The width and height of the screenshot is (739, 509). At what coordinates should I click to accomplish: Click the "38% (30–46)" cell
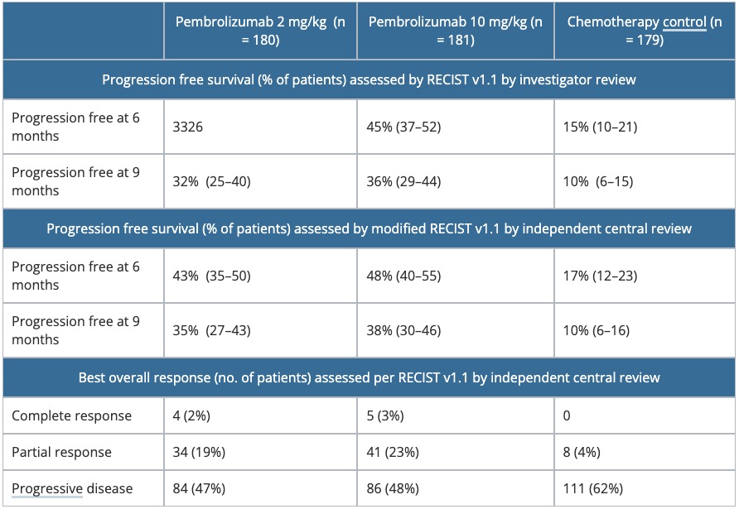[406, 330]
